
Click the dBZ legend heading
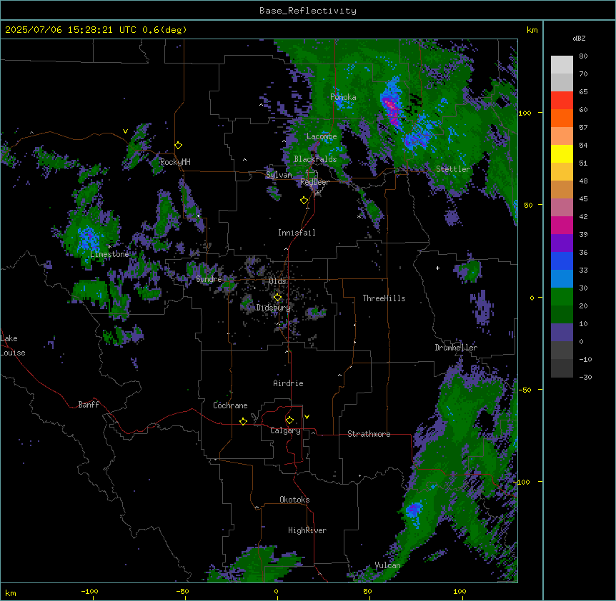click(x=579, y=39)
